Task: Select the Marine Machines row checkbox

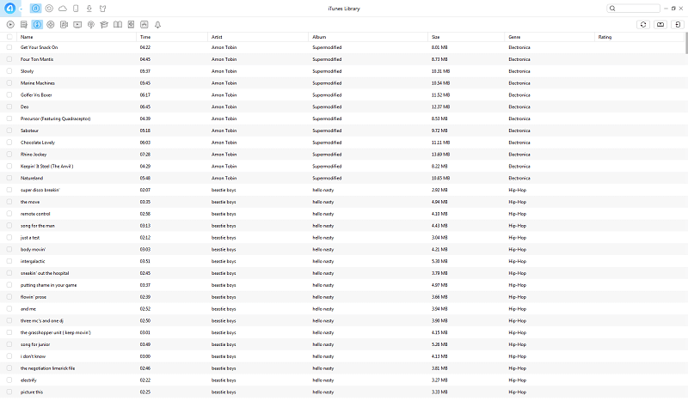Action: pos(9,82)
